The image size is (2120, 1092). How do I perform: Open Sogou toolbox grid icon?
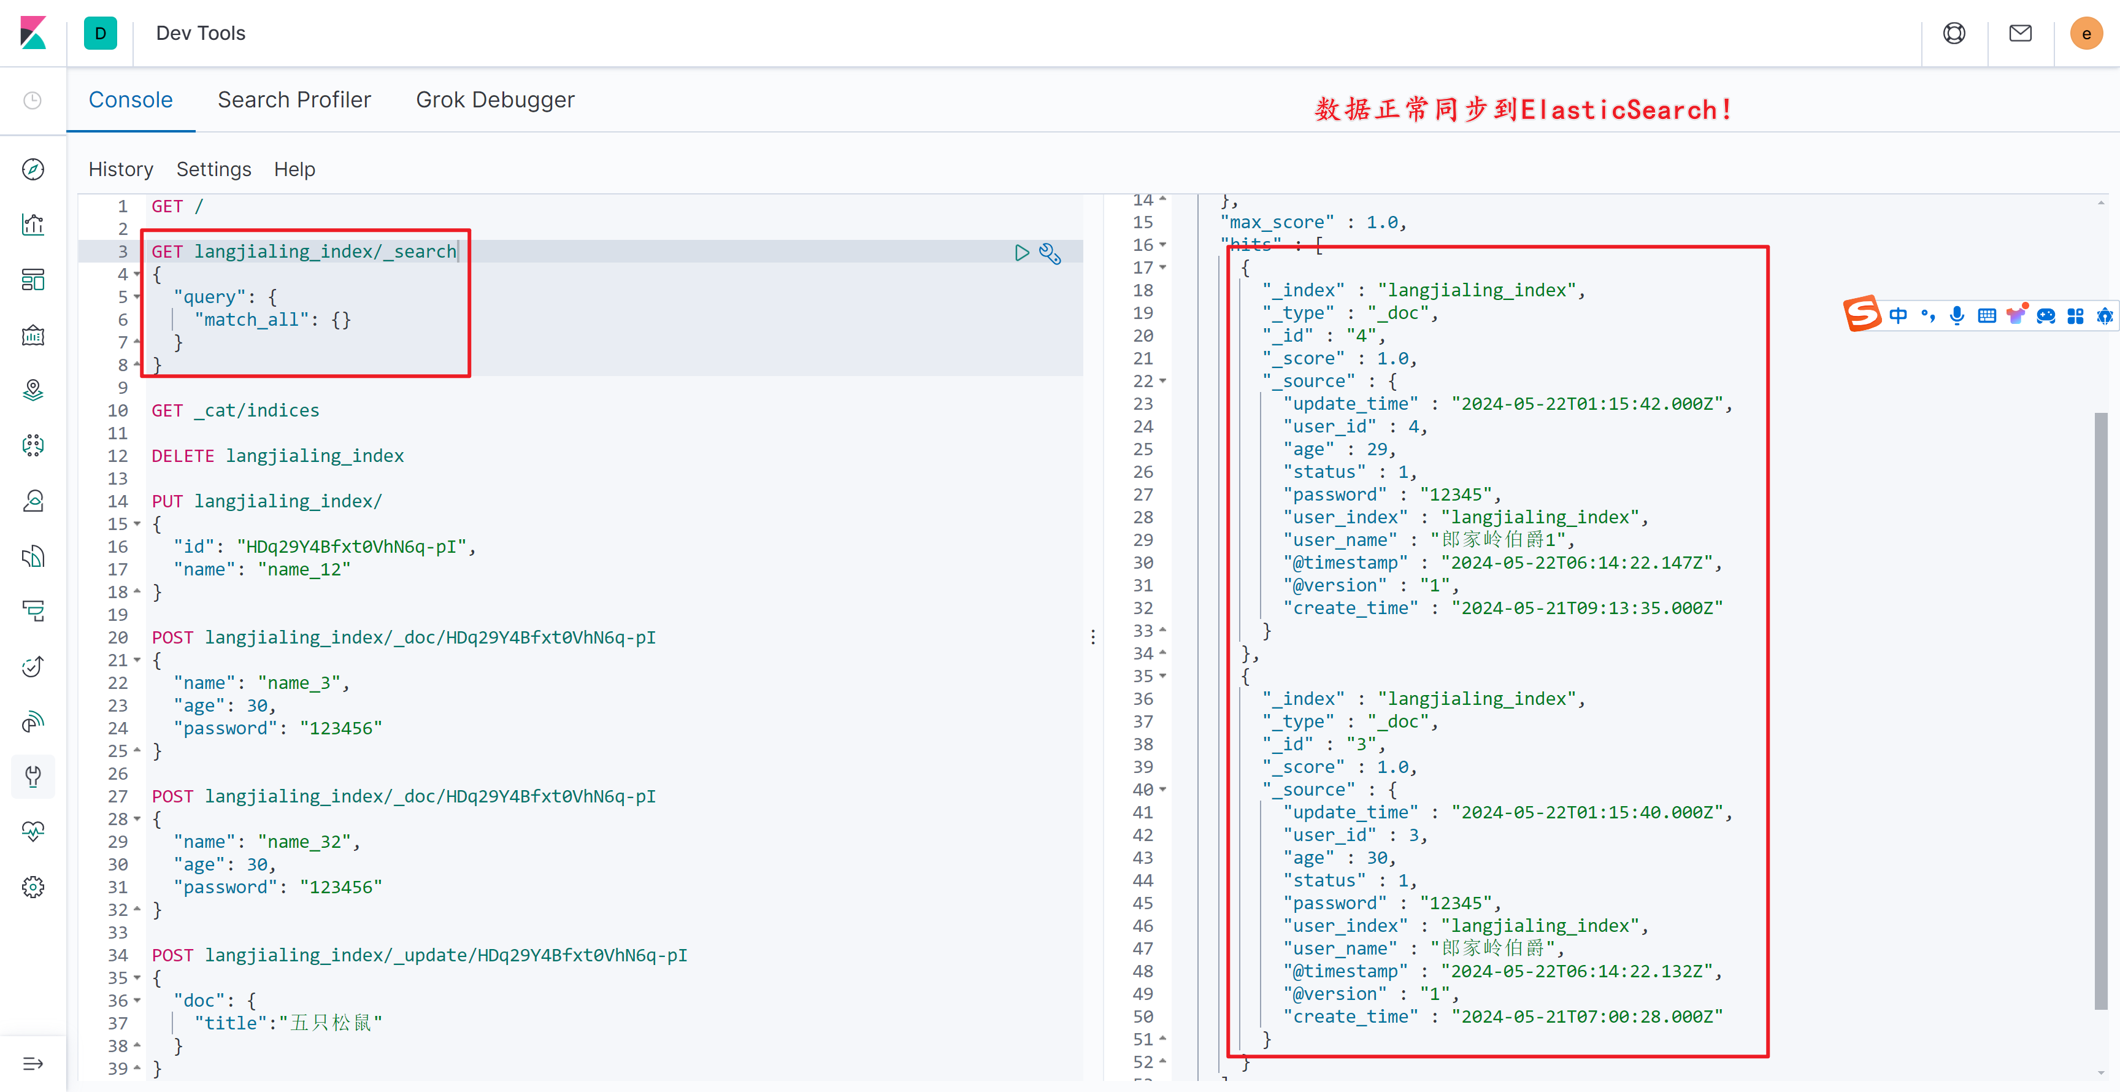pyautogui.click(x=2076, y=316)
